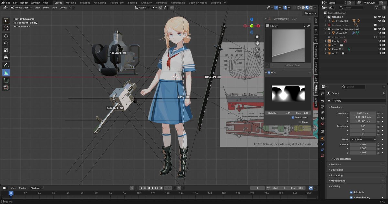Switch to the Geometry Nodes workspace
The height and width of the screenshot is (204, 388).
pyautogui.click(x=198, y=3)
